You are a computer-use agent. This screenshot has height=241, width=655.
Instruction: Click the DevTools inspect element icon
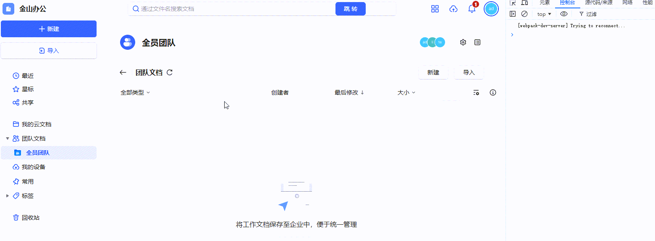pyautogui.click(x=513, y=3)
